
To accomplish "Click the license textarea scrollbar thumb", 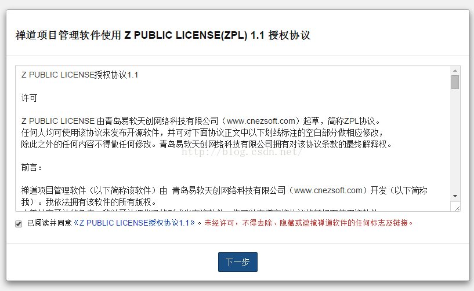I will point(455,82).
